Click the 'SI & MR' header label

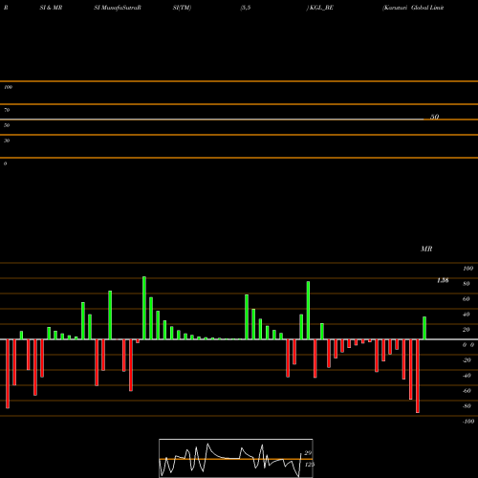[51, 8]
